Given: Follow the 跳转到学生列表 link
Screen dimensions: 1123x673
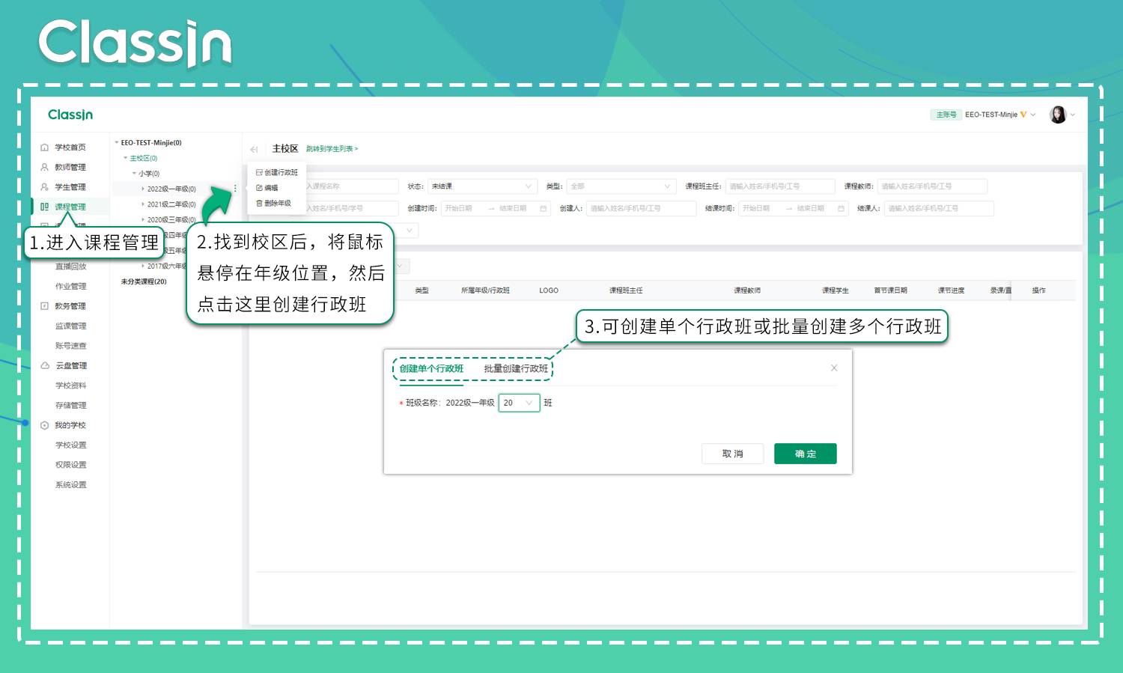Looking at the screenshot, I should tap(332, 149).
